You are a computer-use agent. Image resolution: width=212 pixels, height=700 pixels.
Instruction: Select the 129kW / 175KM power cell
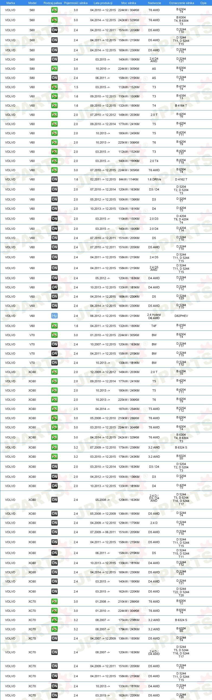pos(129,523)
